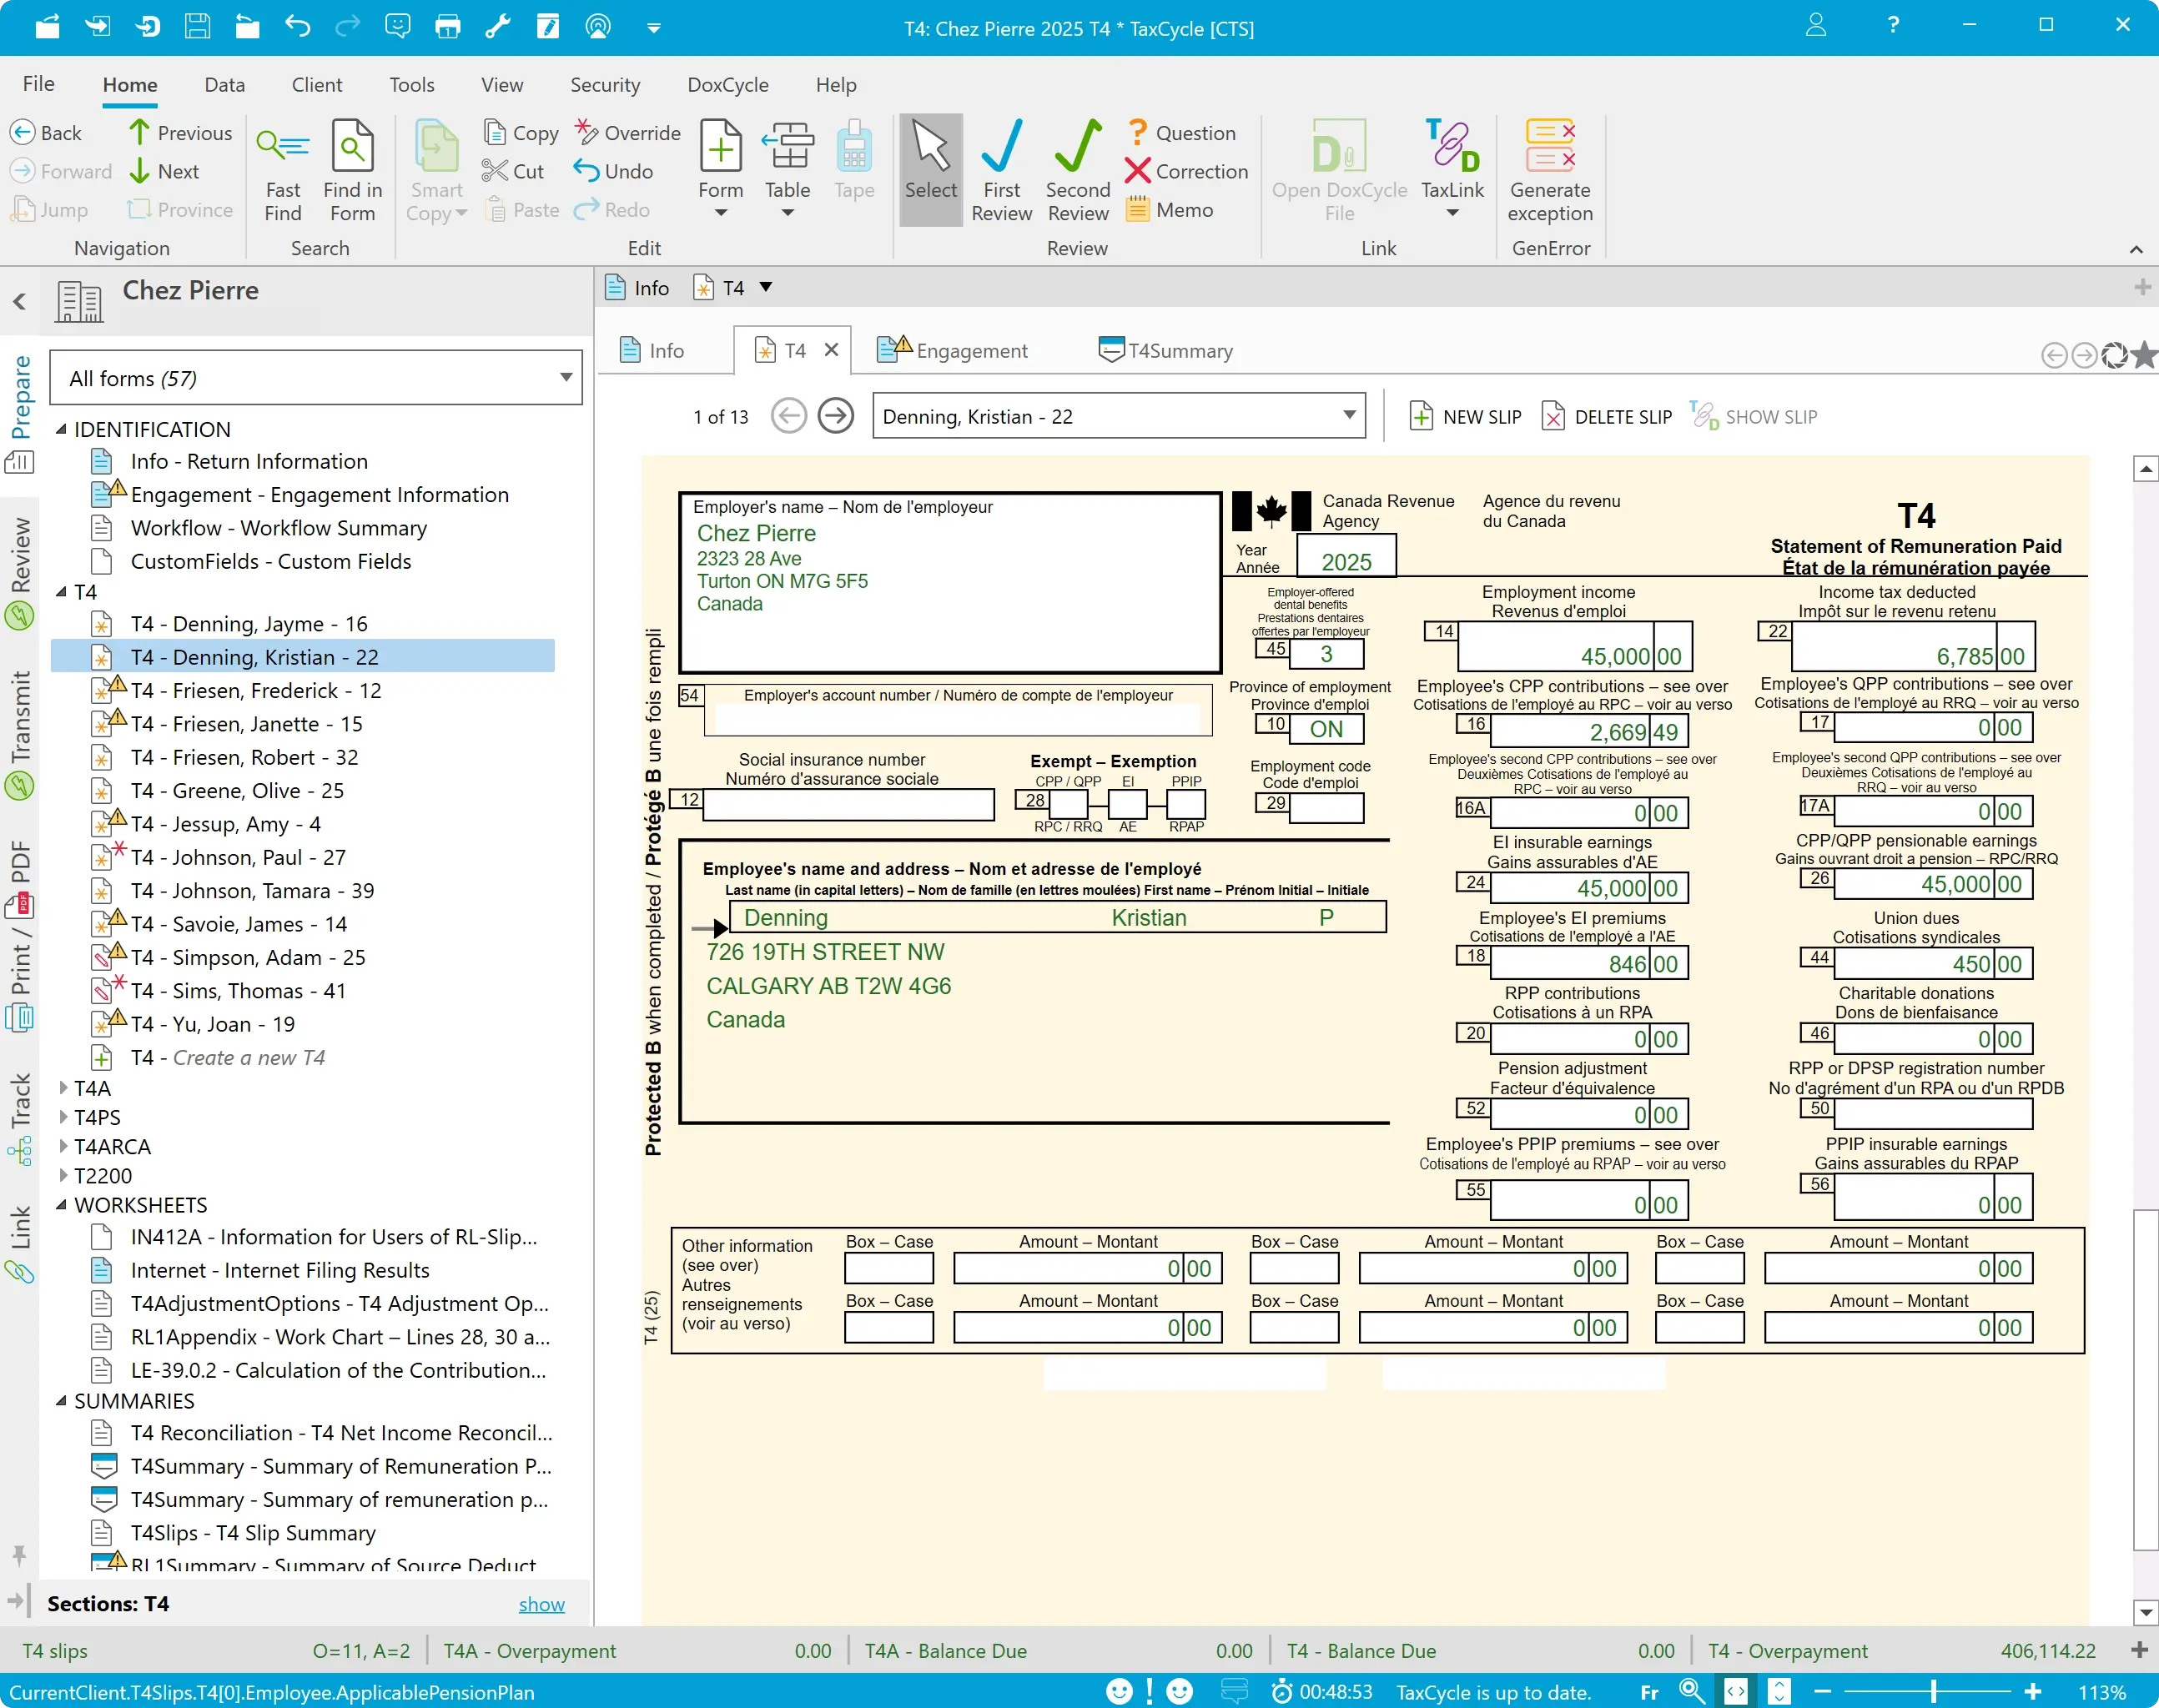
Task: Click the show sections link
Action: [x=541, y=1604]
